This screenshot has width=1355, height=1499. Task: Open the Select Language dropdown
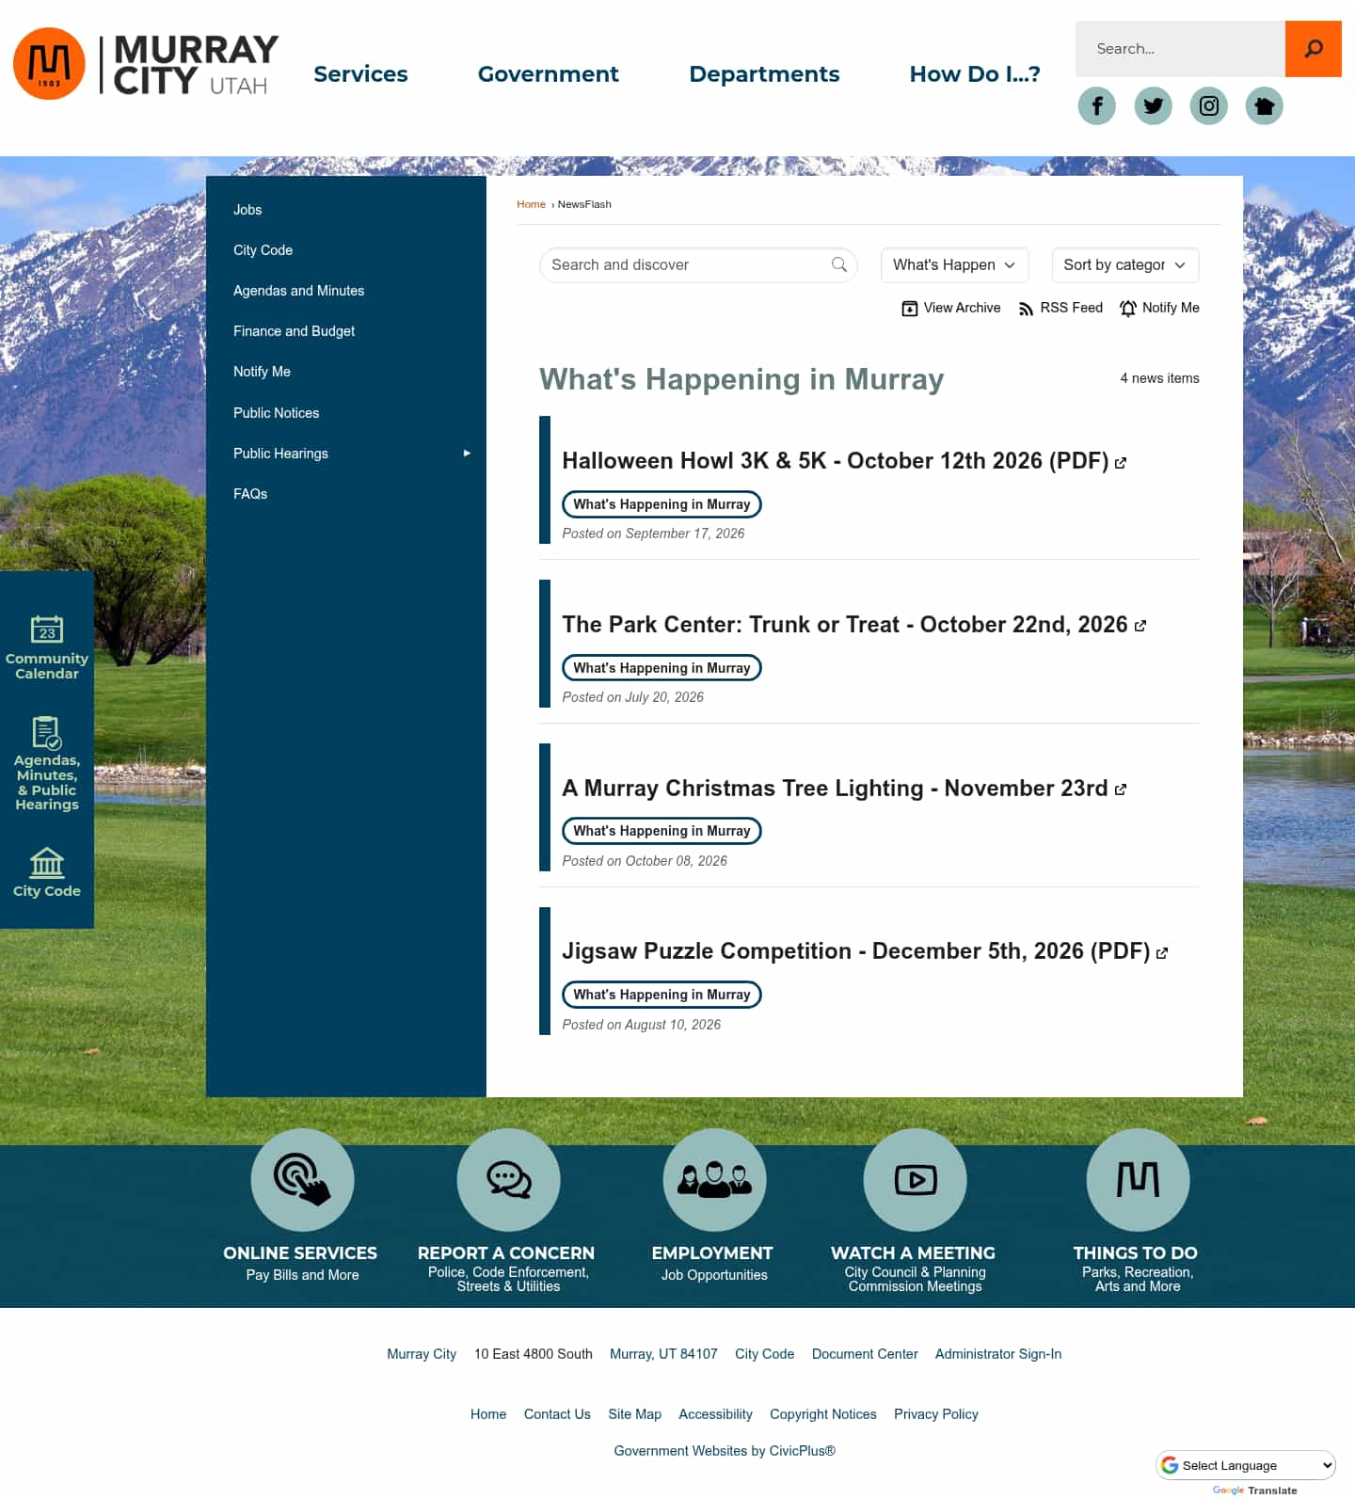pos(1246,1465)
